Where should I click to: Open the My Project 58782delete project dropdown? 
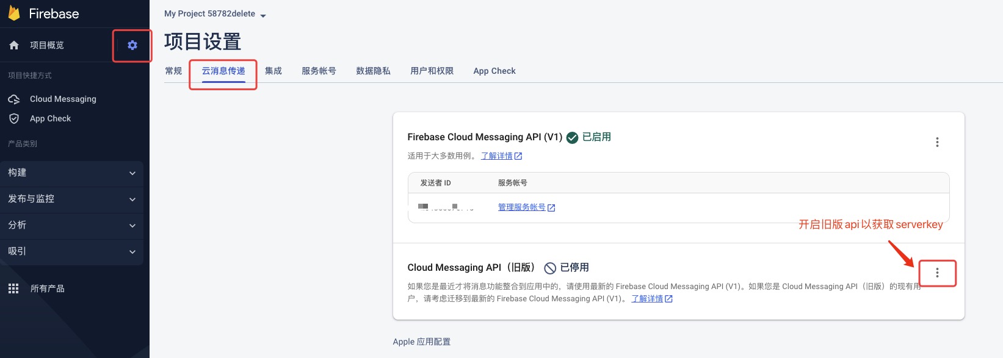[x=215, y=14]
